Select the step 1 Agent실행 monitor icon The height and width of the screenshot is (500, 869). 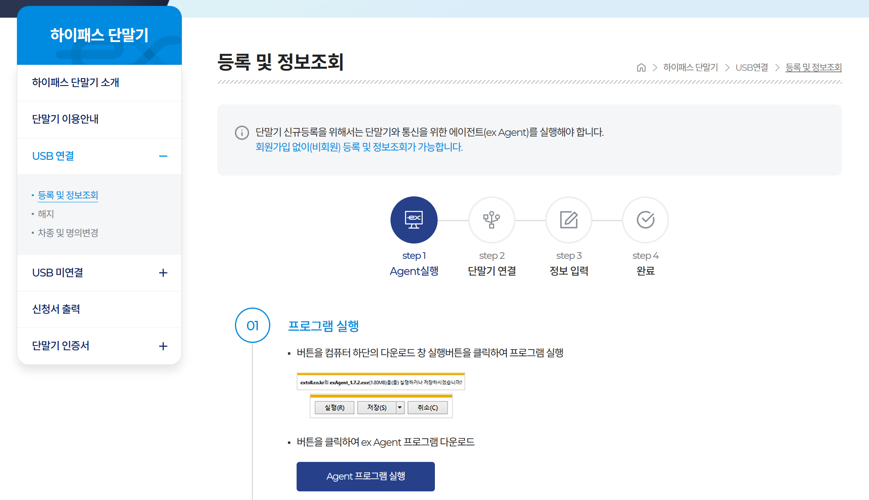(414, 220)
